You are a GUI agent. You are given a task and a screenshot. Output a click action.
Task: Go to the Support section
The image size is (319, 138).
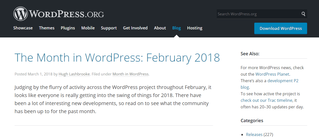click(x=109, y=28)
